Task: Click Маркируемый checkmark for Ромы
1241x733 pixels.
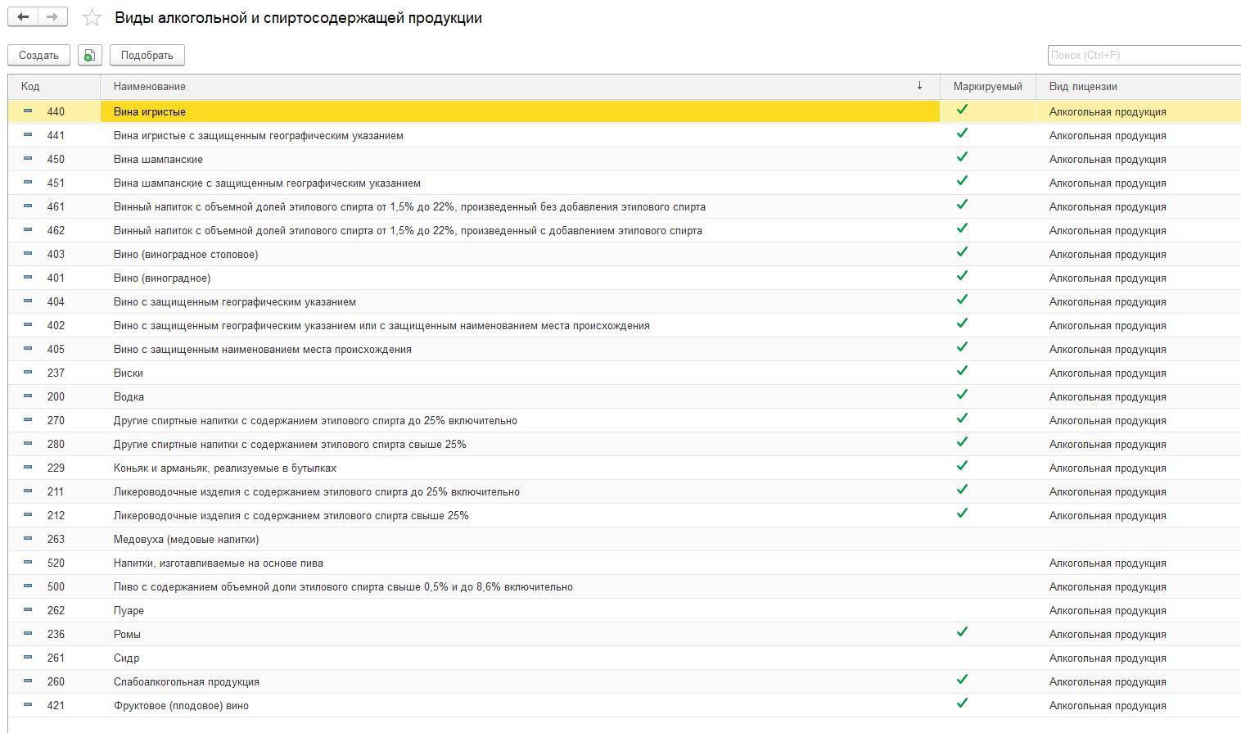Action: (963, 631)
